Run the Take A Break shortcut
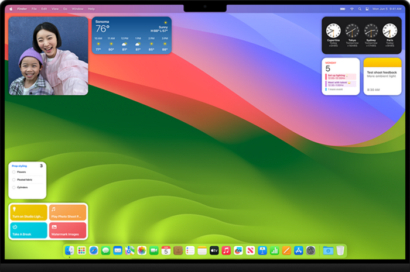This screenshot has height=272, width=410. coord(29,230)
